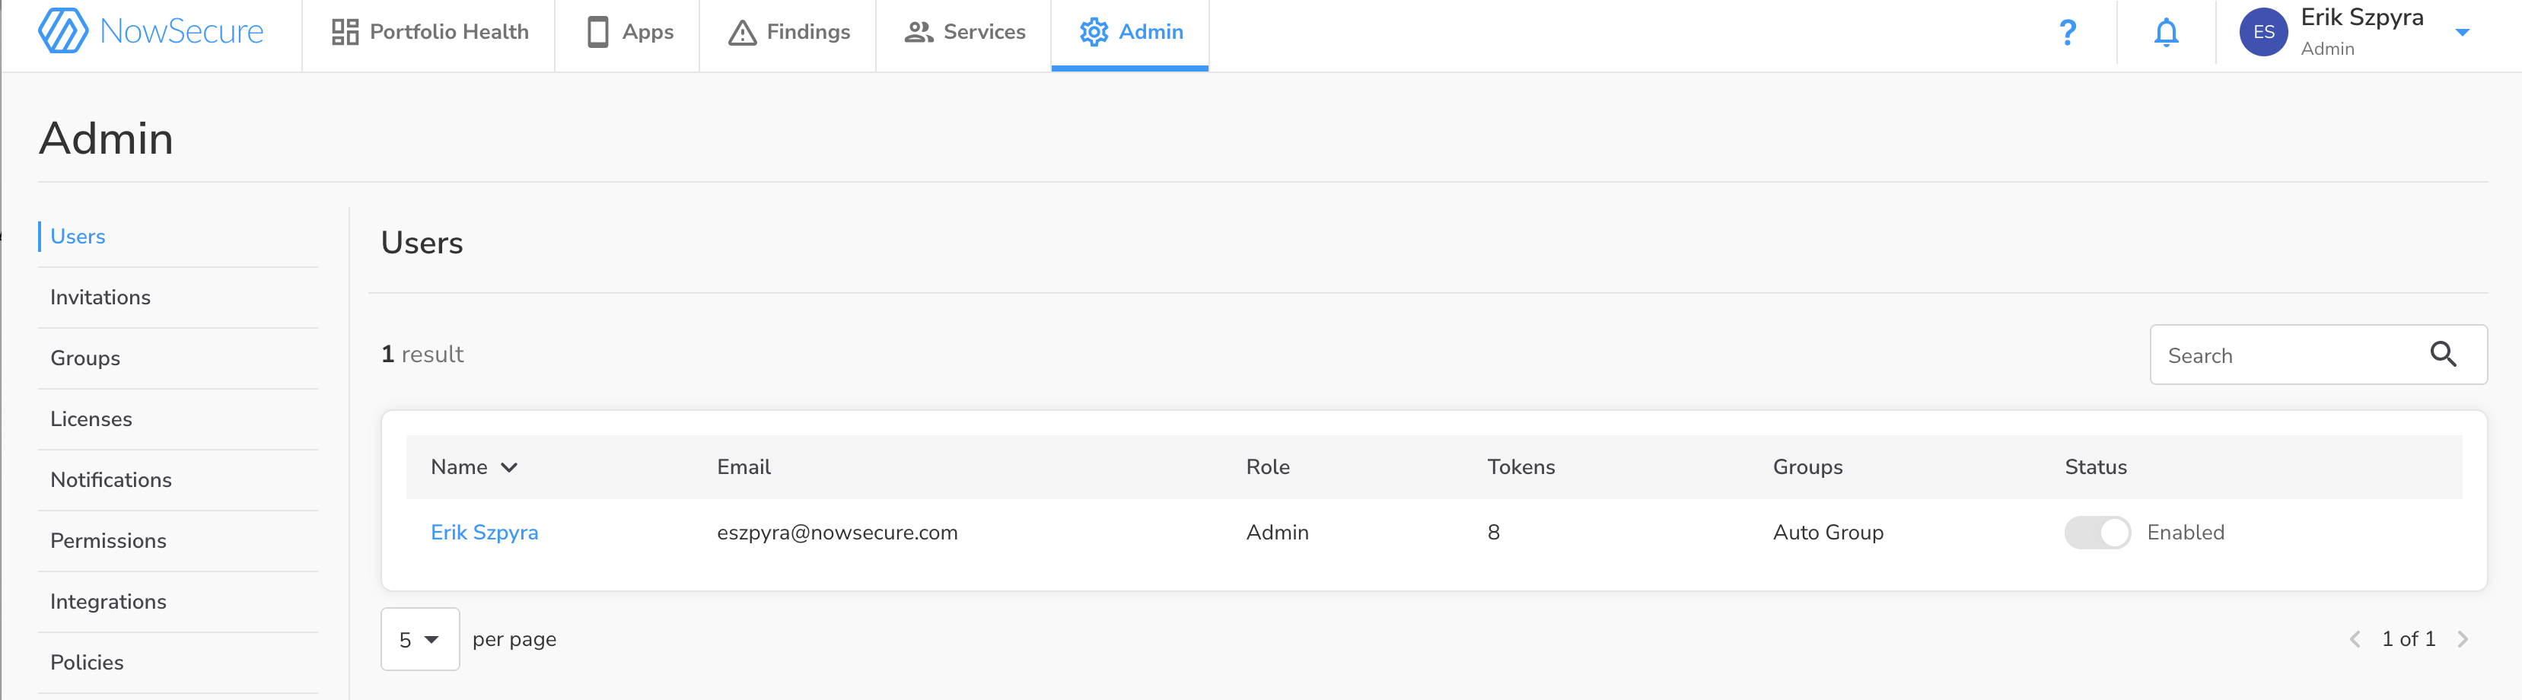Go to Integrations in the sidebar
Screen dimensions: 2522x700
pos(108,601)
